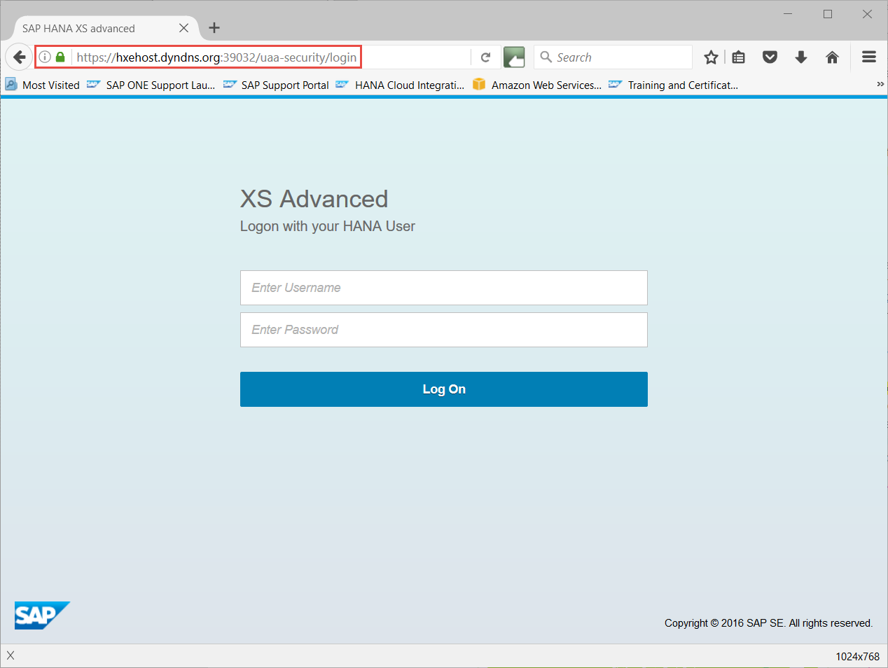
Task: Click the site information icon in address bar
Action: (x=45, y=57)
